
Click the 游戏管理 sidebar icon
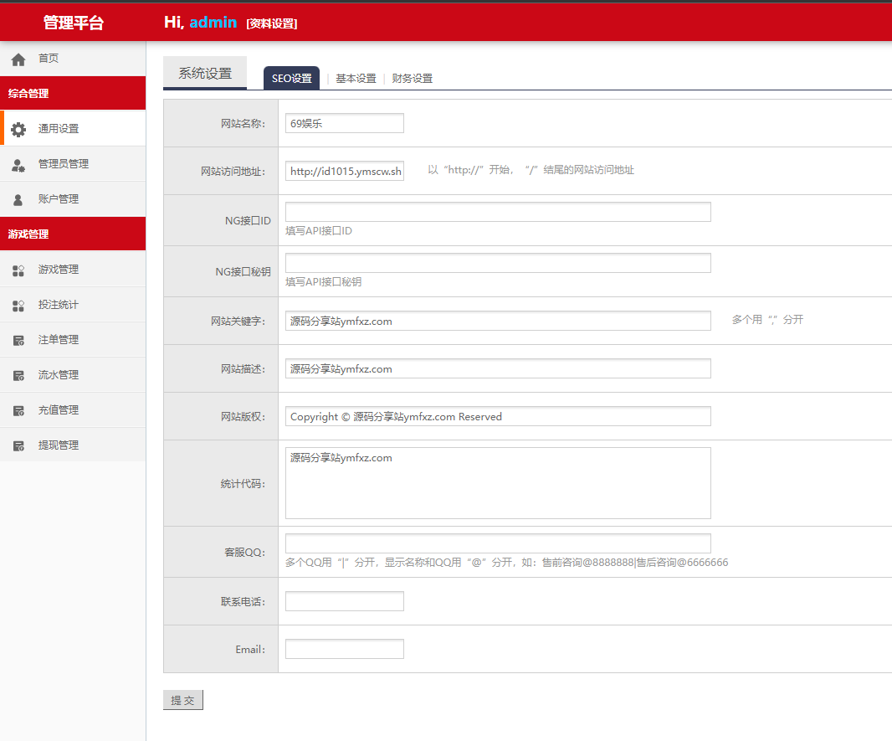(x=18, y=270)
